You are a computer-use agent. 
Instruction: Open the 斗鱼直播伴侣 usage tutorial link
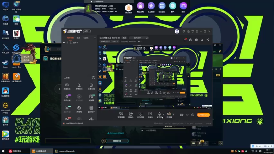pyautogui.click(x=74, y=124)
